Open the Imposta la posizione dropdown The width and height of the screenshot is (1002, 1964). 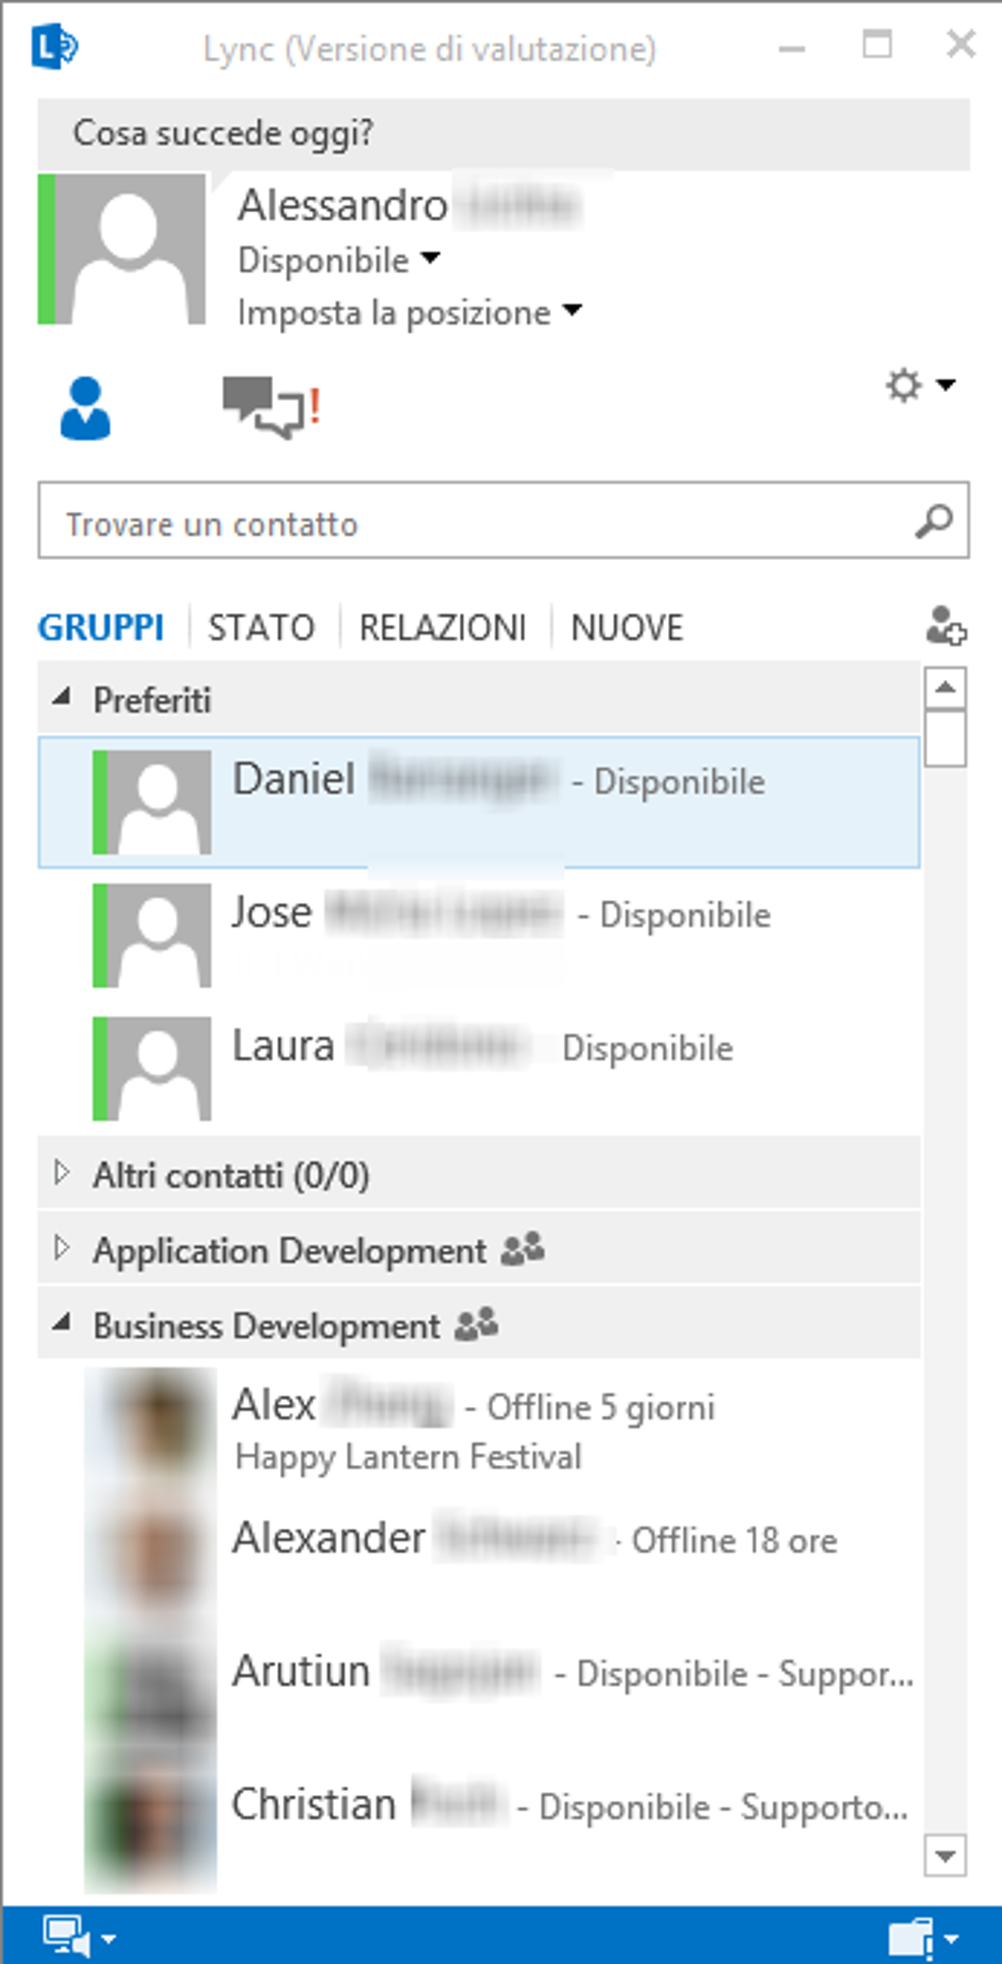410,312
